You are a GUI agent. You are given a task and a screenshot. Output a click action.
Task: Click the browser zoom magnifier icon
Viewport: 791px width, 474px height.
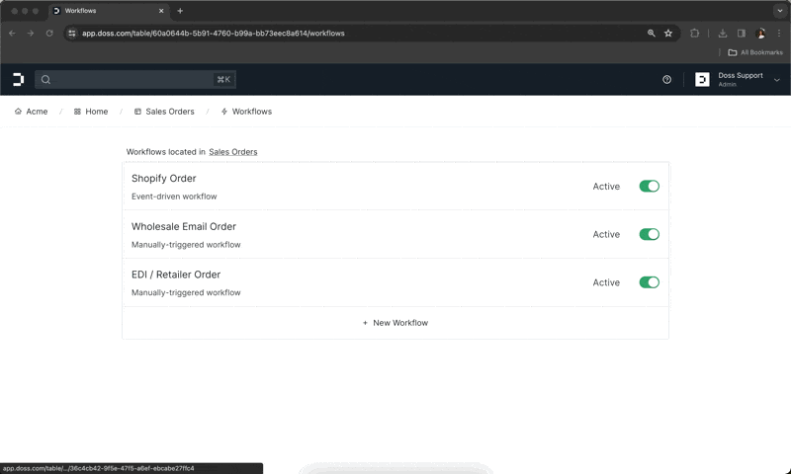[651, 33]
